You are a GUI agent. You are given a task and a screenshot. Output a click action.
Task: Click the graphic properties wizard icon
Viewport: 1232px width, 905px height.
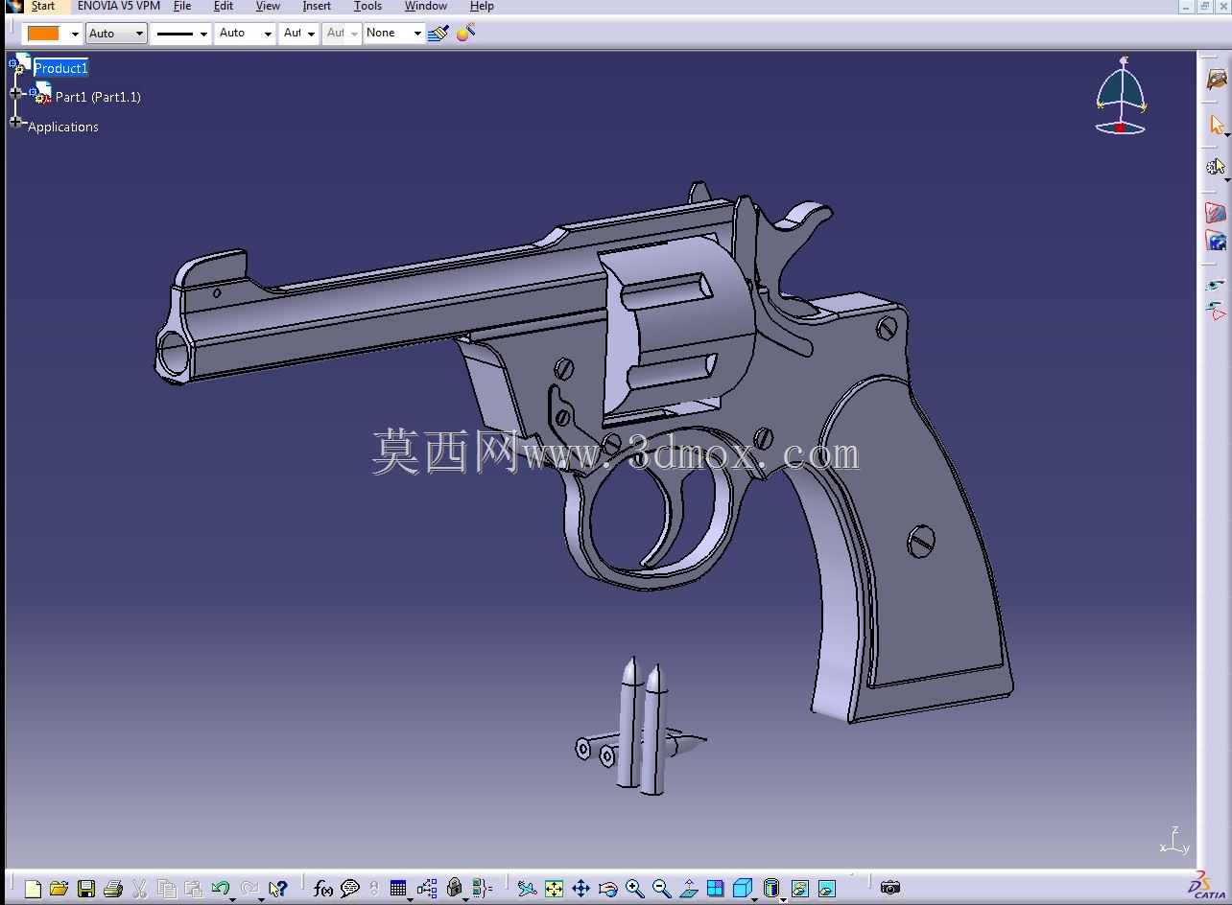pos(465,33)
